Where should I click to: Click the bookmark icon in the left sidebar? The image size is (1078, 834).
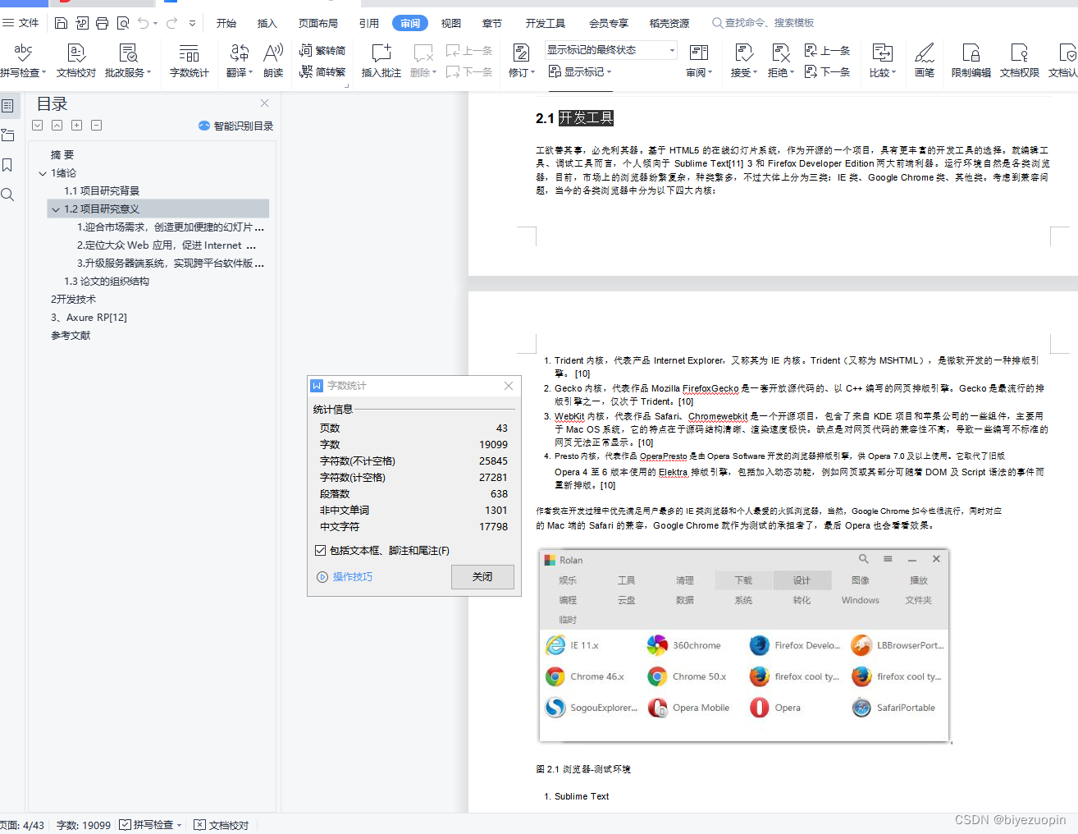(x=7, y=165)
